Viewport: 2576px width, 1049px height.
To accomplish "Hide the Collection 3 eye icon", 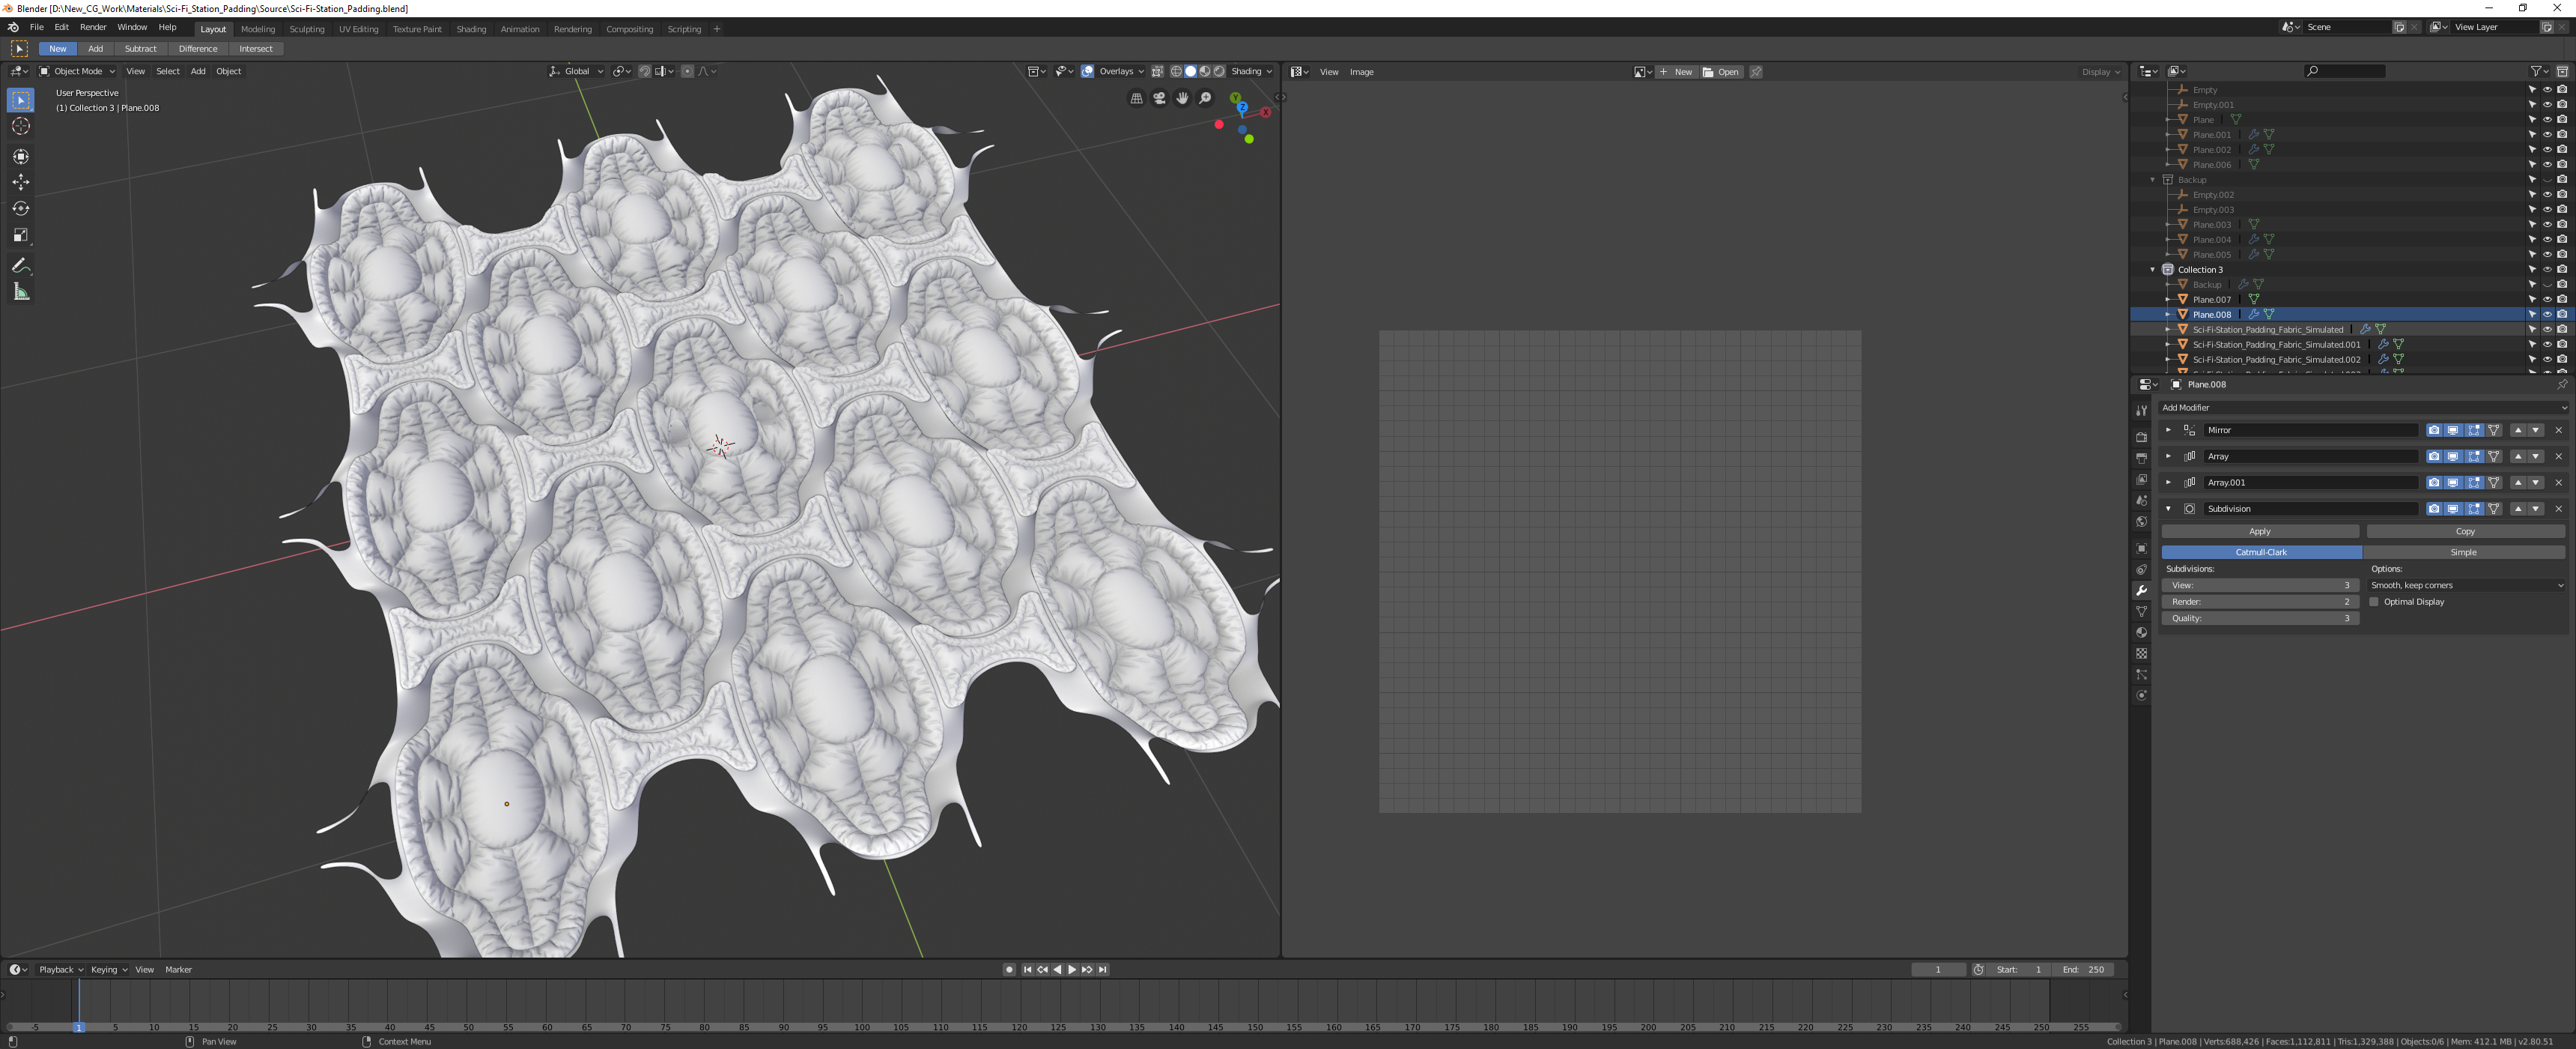I will 2547,269.
